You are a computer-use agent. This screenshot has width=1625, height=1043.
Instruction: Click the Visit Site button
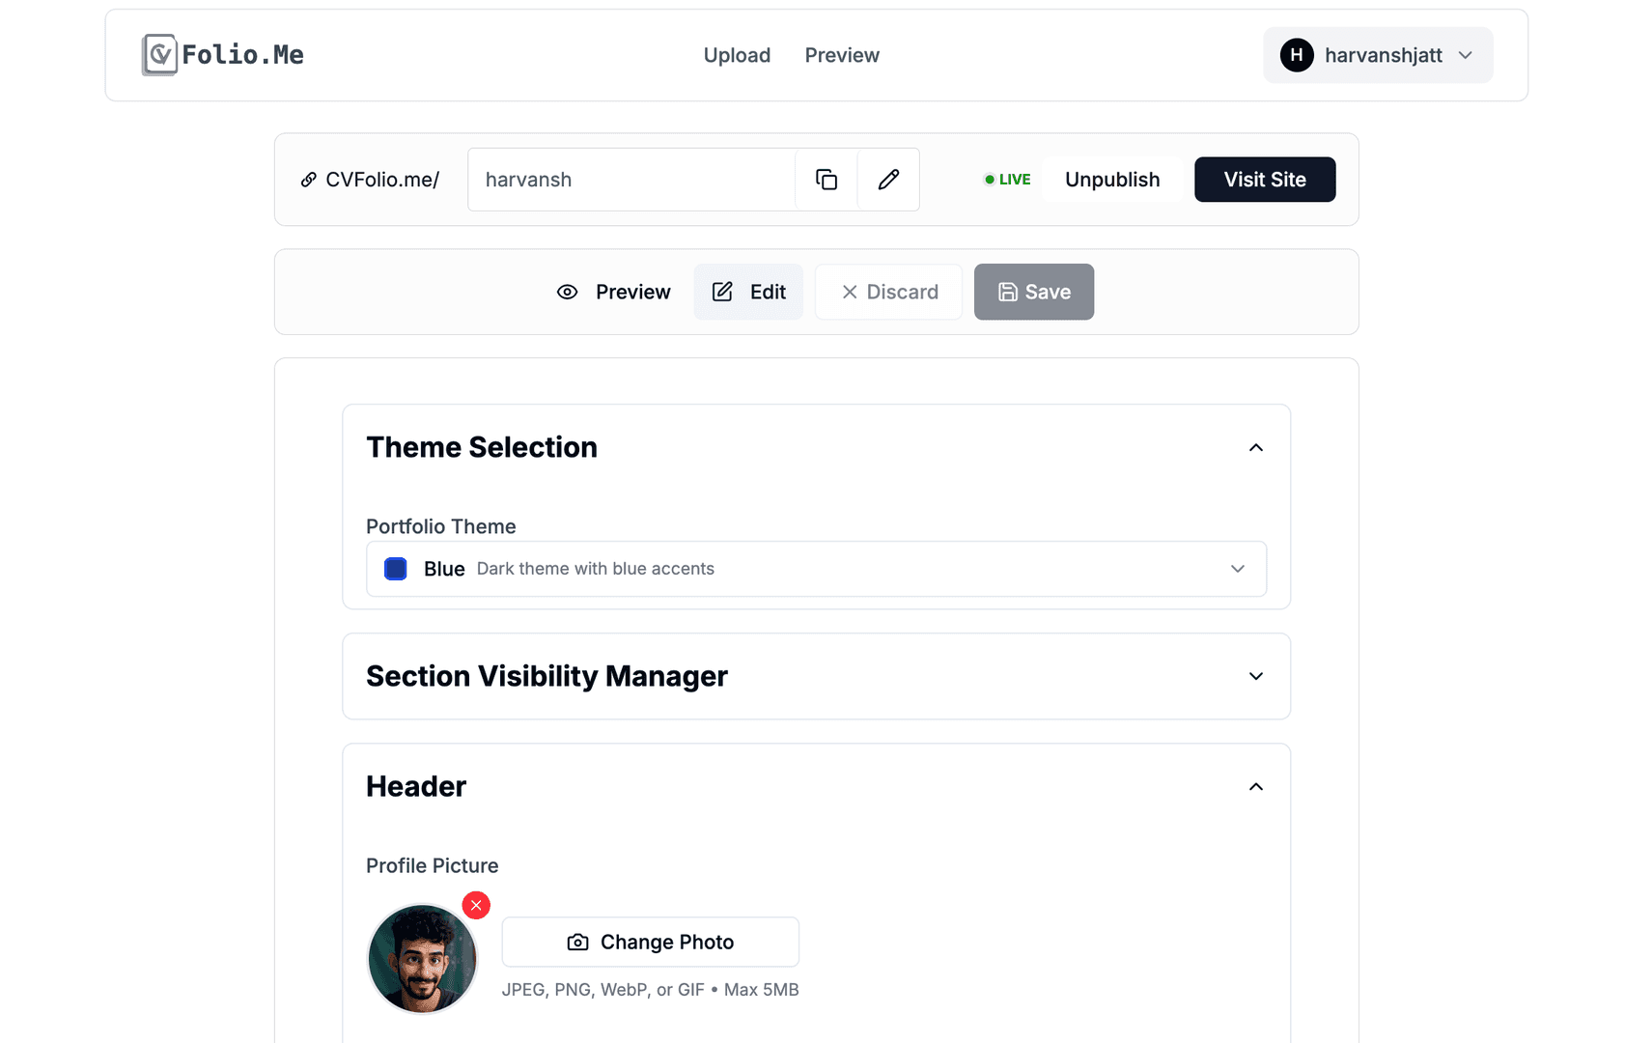coord(1265,180)
